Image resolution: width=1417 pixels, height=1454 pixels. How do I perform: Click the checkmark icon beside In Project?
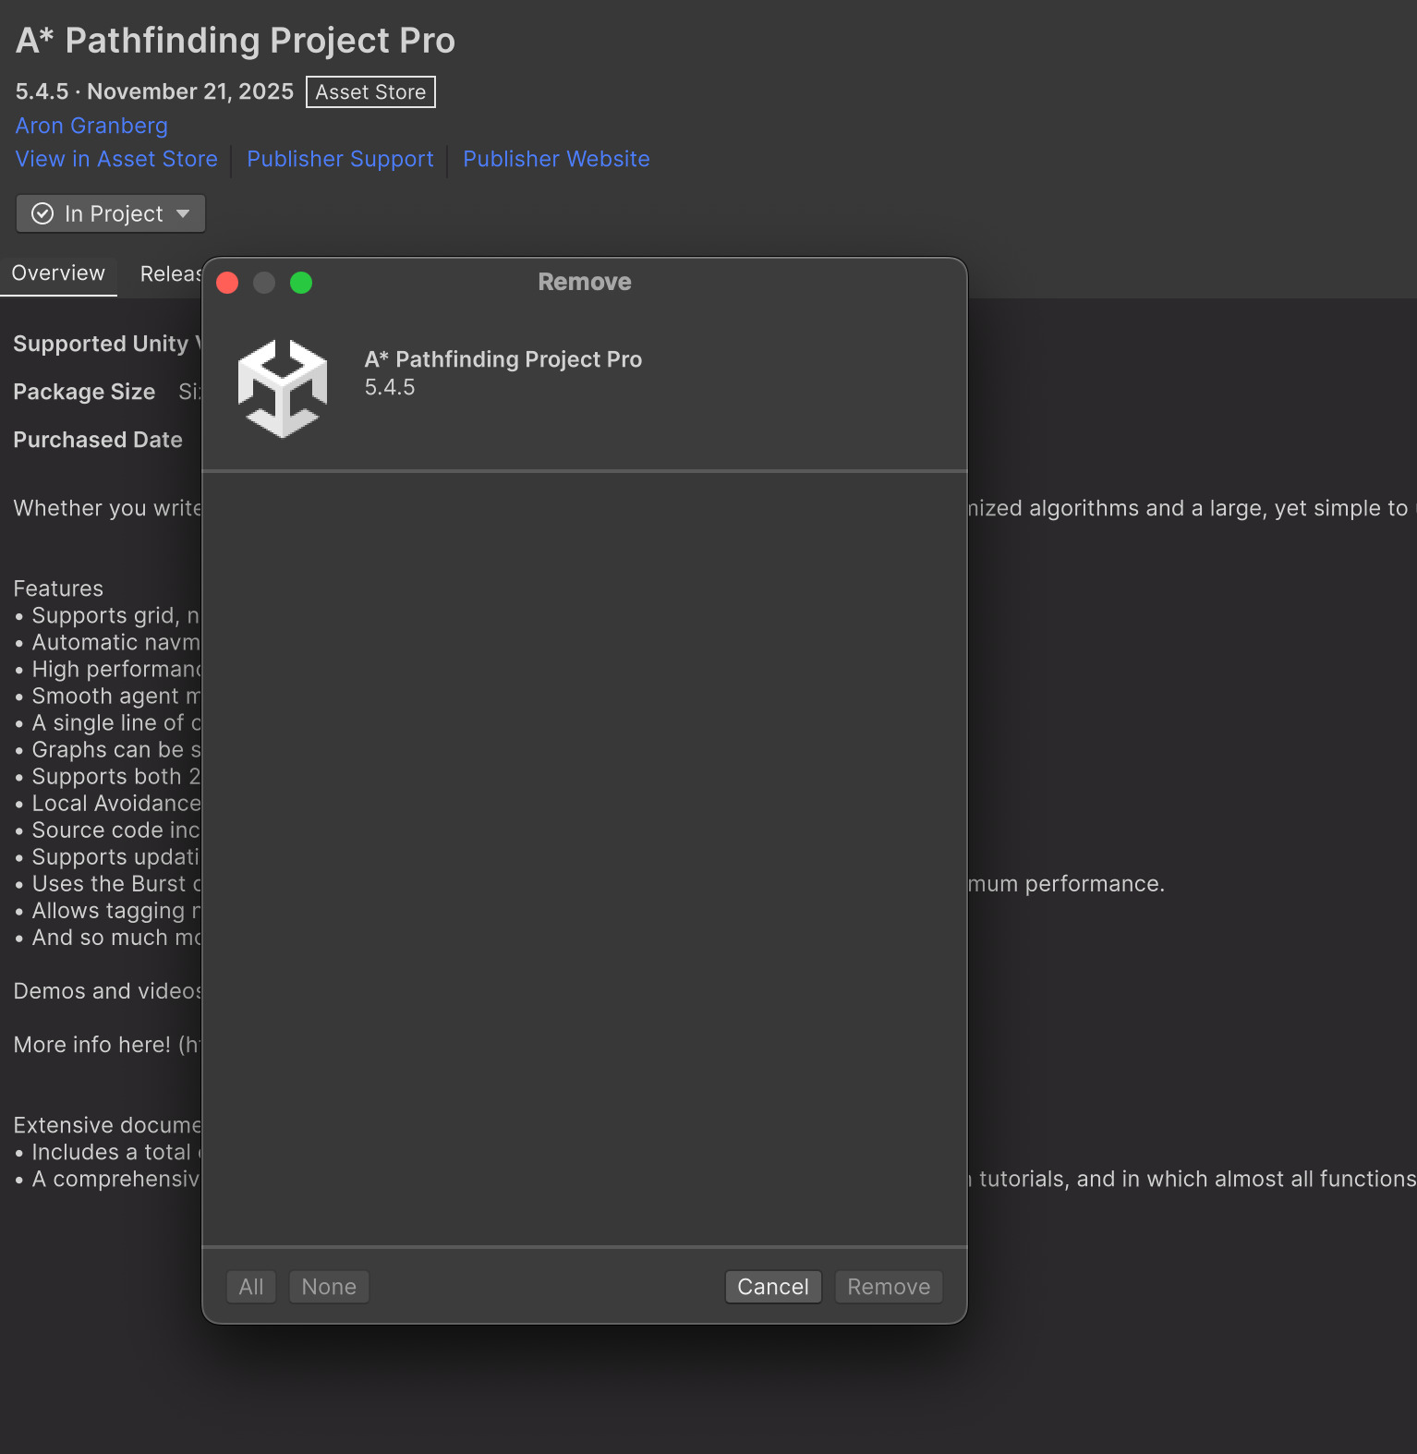(x=42, y=213)
